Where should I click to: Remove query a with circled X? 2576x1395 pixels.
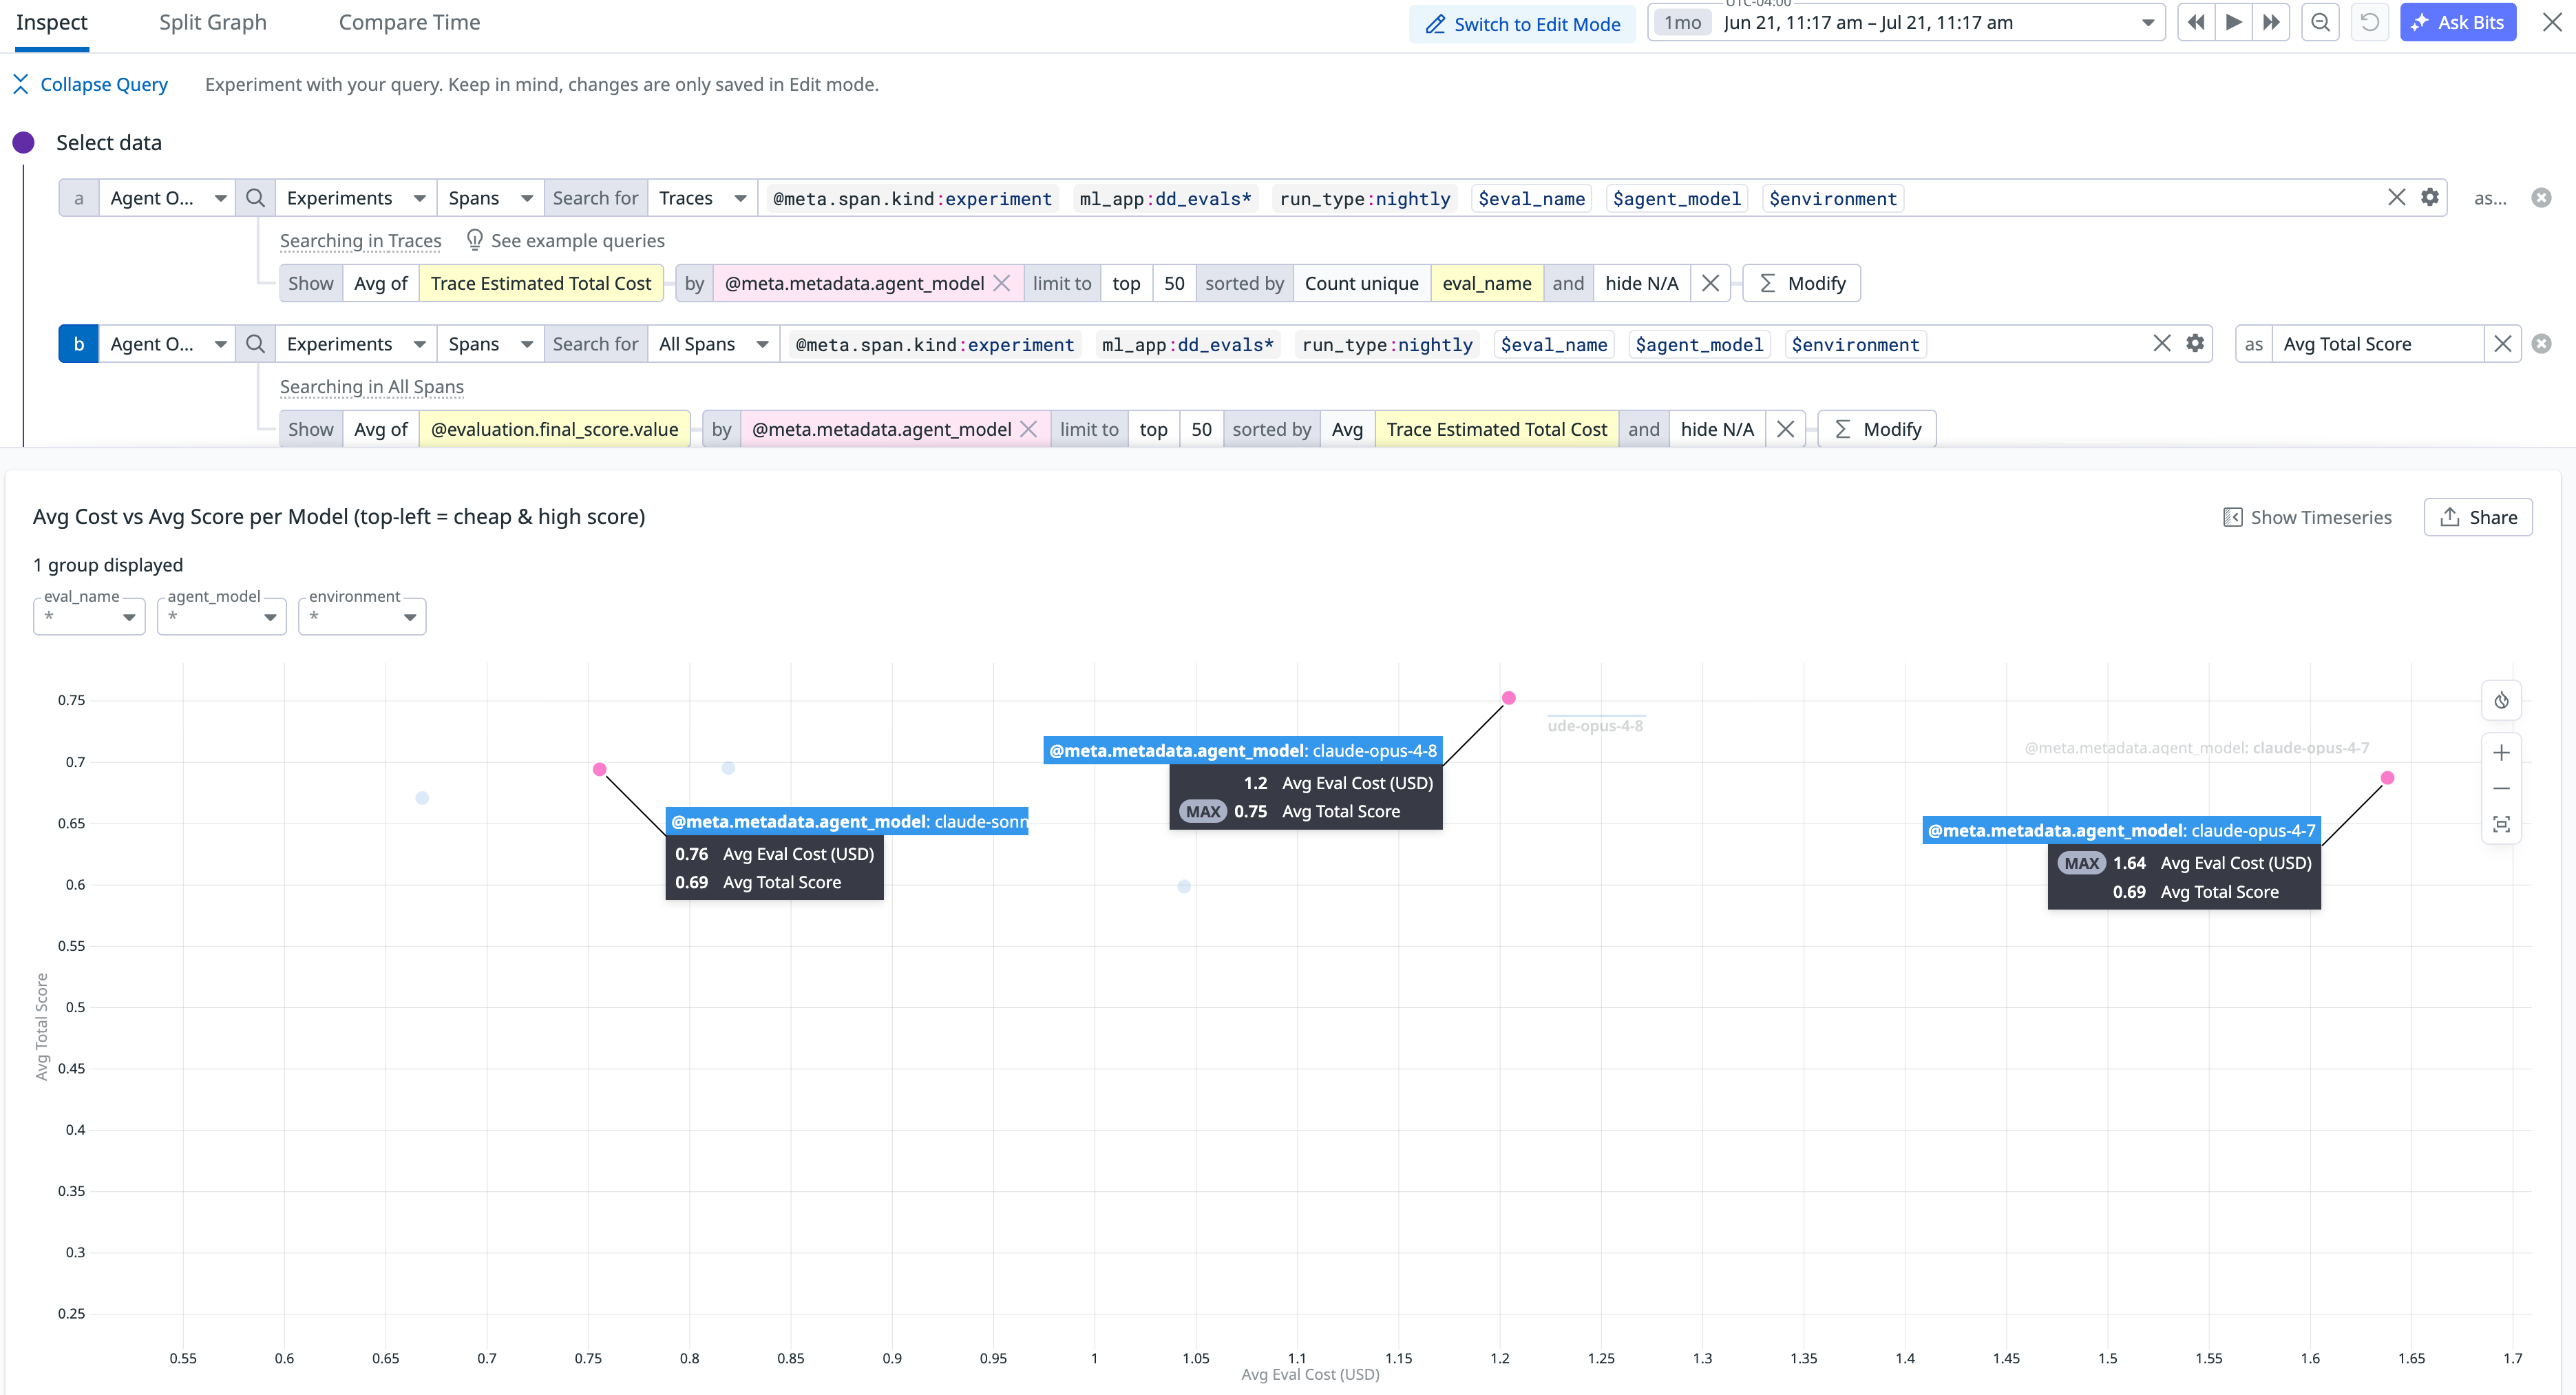click(2541, 198)
